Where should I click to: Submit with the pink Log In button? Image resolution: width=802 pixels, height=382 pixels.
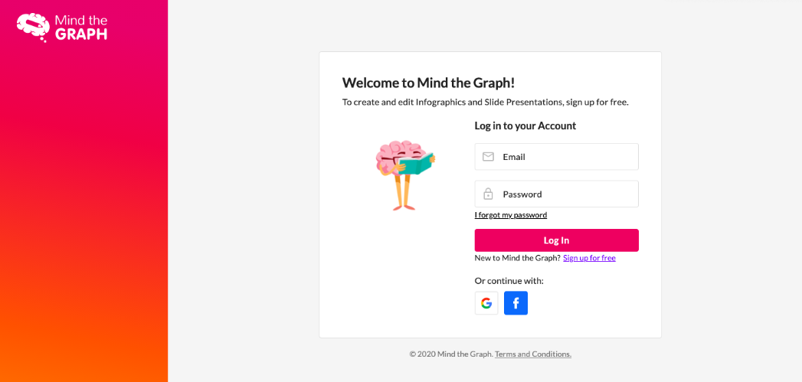coord(556,240)
